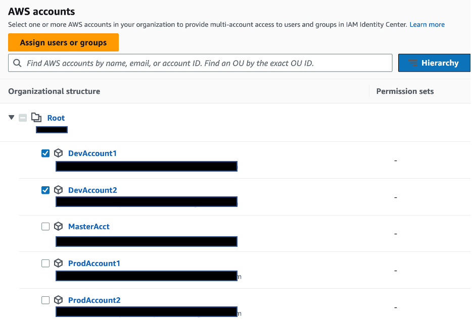Screen dimensions: 472x320
Task: Open the Learn more link
Action: pyautogui.click(x=427, y=25)
